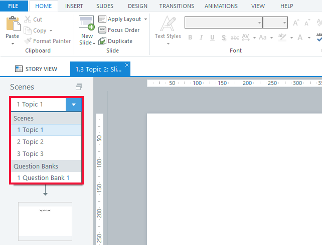Click the '1 Topic 1' selector field
This screenshot has width=322, height=245.
click(39, 104)
